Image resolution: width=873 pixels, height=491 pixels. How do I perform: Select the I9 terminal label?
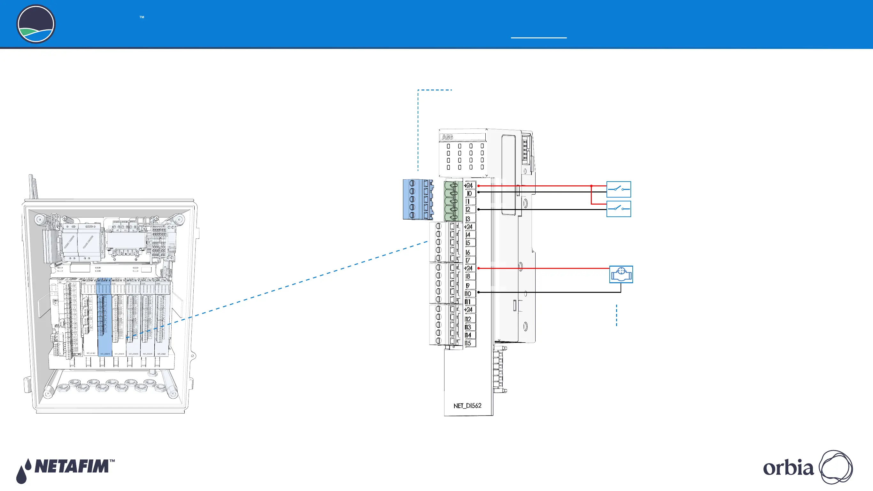(x=470, y=285)
